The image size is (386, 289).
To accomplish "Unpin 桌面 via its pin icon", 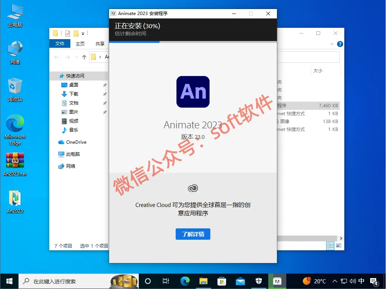I will pyautogui.click(x=105, y=85).
